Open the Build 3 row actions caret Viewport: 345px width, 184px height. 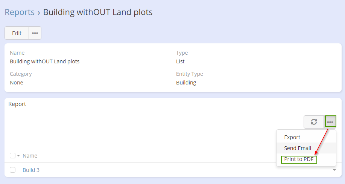click(334, 170)
